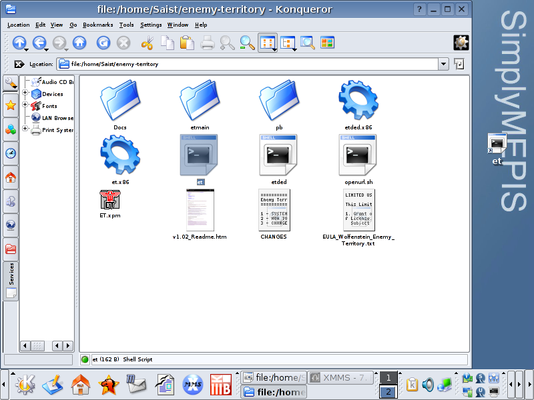Open the etded.x86 gear executable

pos(358,100)
